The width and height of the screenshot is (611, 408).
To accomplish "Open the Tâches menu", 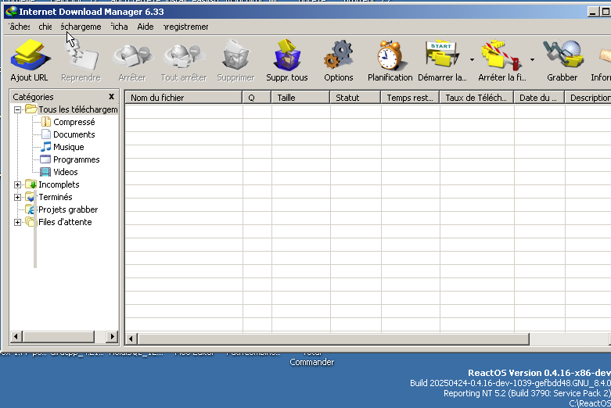I will [x=20, y=27].
